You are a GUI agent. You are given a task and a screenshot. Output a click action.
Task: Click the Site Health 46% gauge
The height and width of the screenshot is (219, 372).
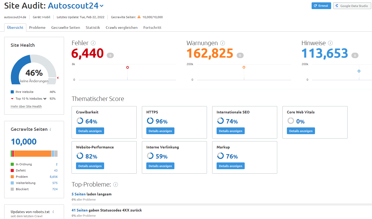[x=34, y=70]
